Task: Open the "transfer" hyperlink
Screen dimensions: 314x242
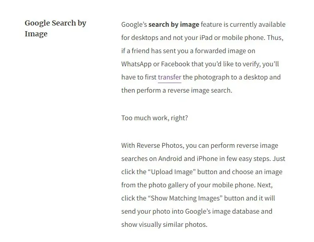Action: click(169, 77)
